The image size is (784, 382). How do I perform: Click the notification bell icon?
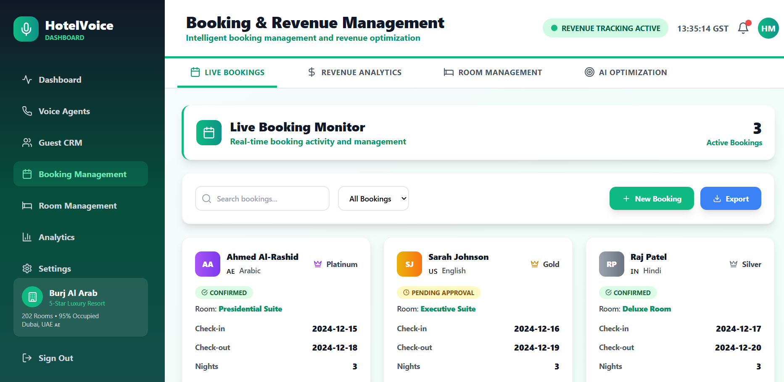(743, 28)
